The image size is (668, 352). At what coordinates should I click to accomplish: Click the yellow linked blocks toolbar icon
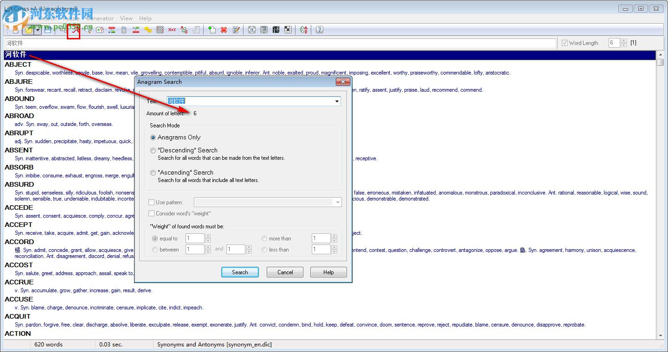[x=148, y=30]
